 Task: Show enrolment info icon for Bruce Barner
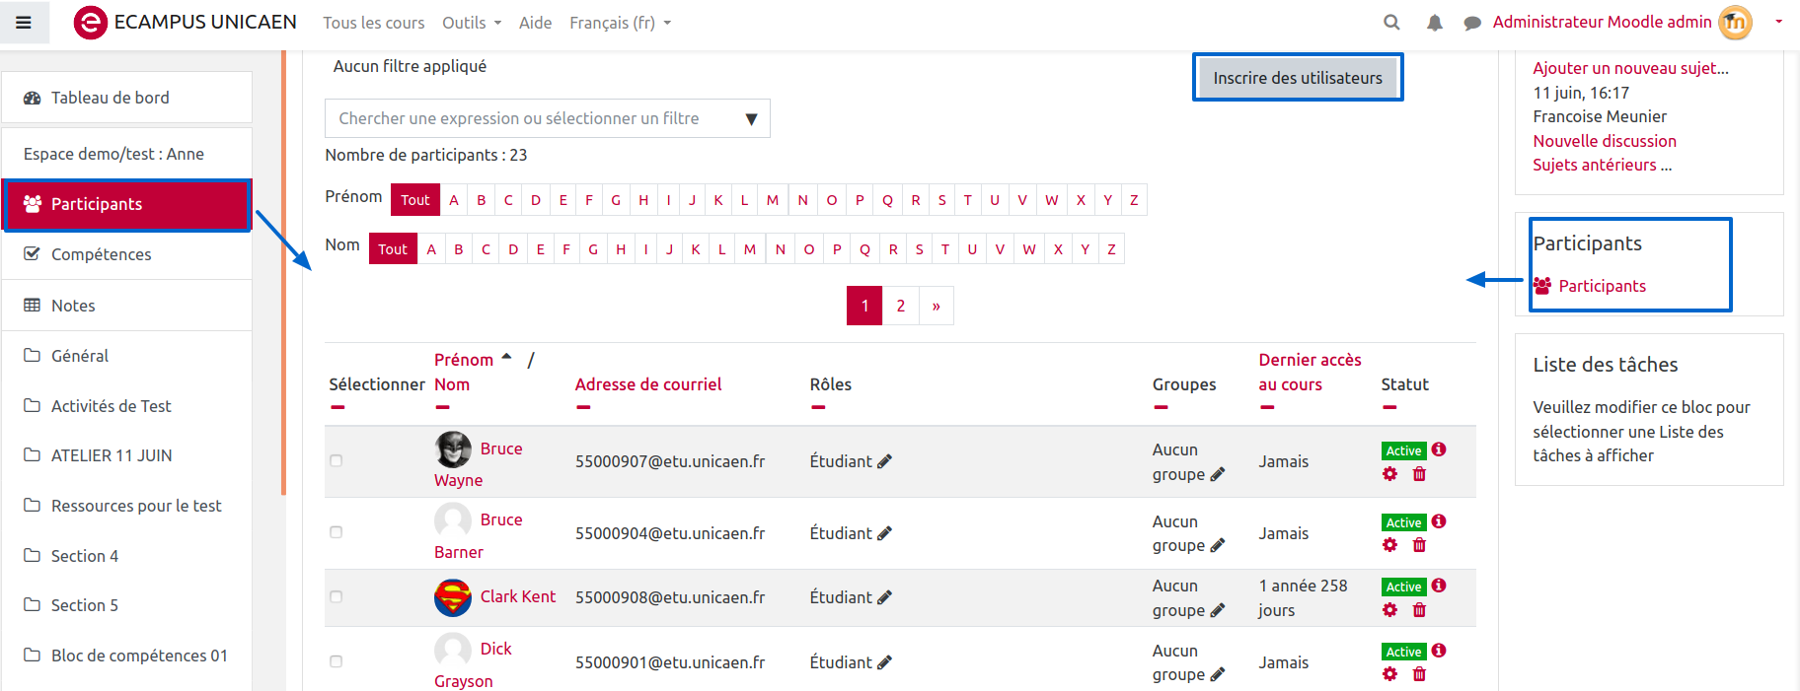(x=1439, y=521)
